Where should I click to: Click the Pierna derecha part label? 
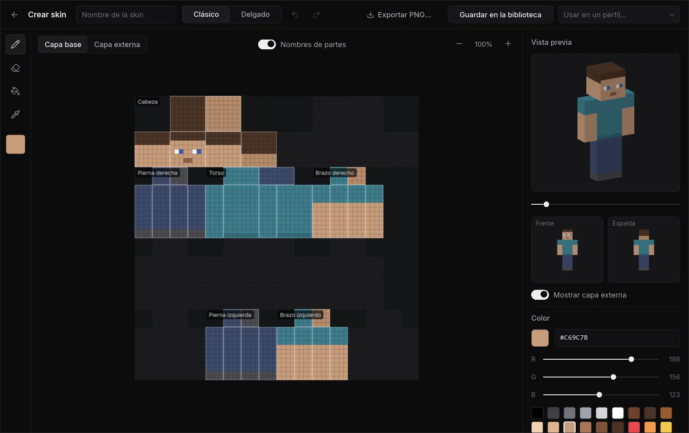click(157, 173)
